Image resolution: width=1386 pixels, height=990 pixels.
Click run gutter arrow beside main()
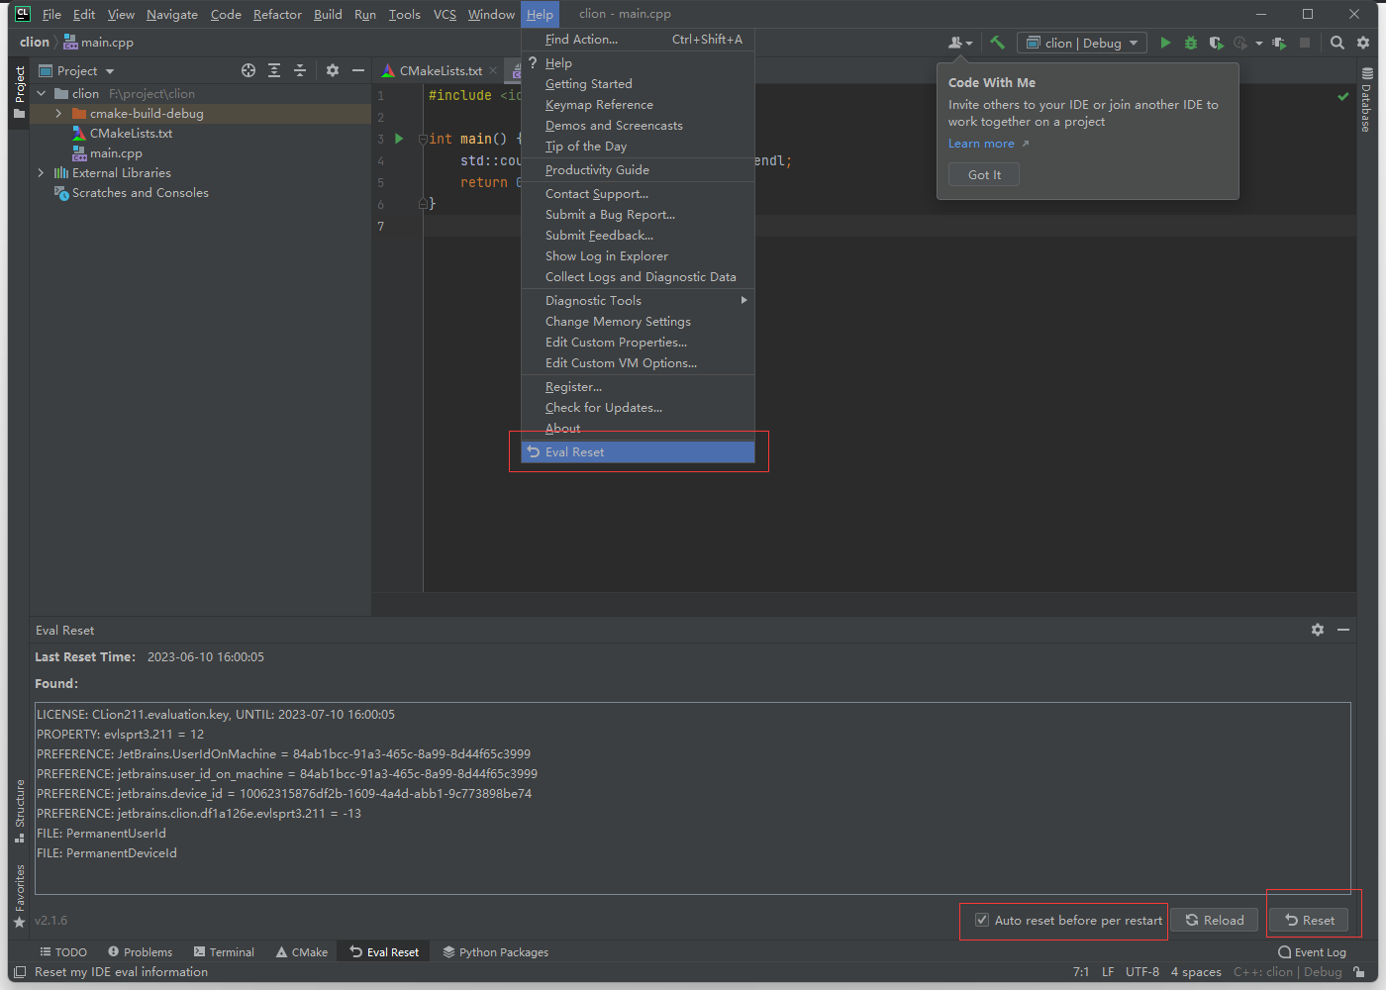click(399, 139)
